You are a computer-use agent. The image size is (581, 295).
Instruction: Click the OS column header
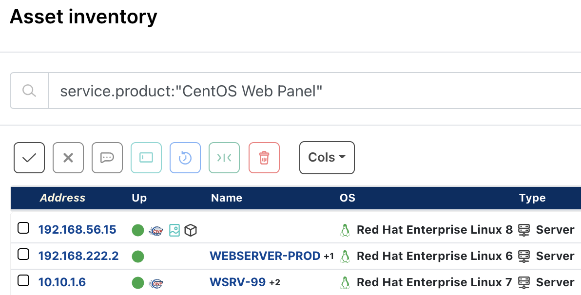click(x=347, y=198)
